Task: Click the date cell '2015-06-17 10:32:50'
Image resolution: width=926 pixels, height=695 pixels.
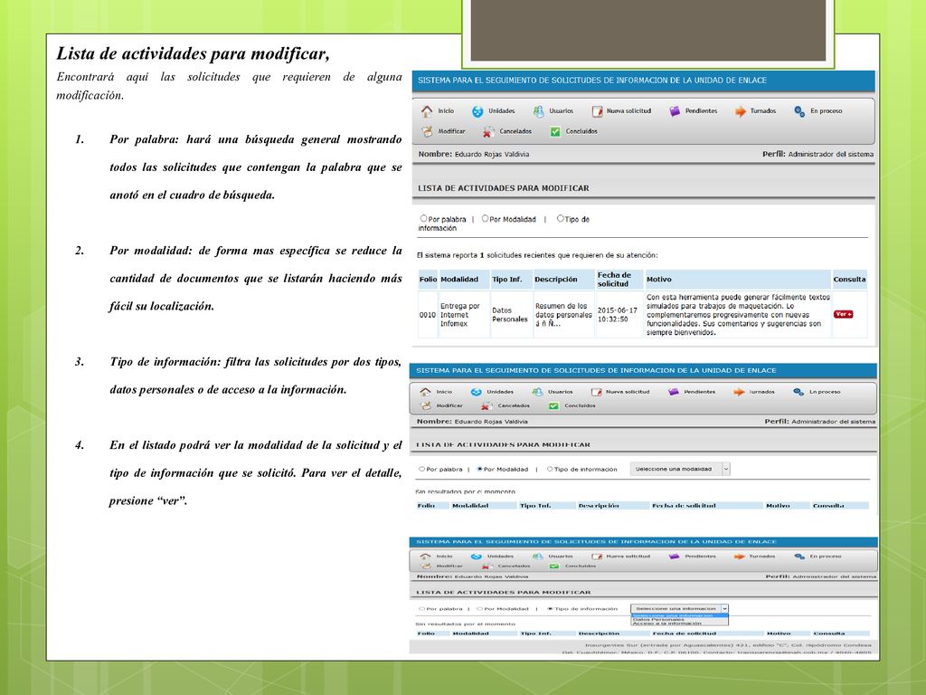Action: pyautogui.click(x=619, y=315)
